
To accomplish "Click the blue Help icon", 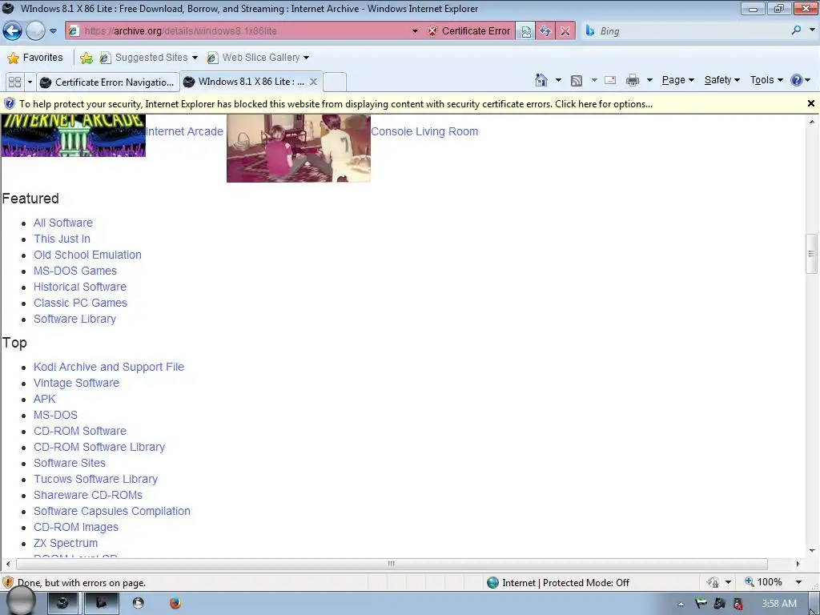I will click(x=797, y=80).
